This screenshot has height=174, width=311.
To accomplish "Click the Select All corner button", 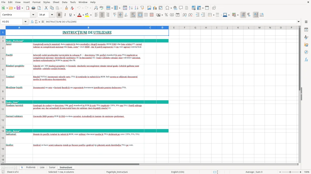I will click(x=3, y=28).
